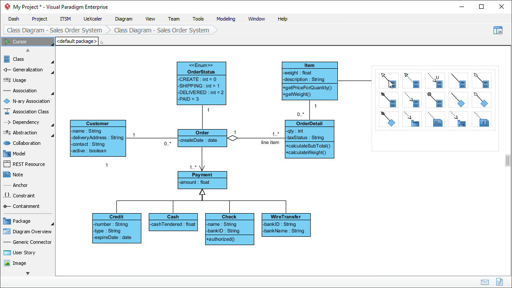Select the Package tool in palette
The image size is (512, 288).
click(28, 221)
